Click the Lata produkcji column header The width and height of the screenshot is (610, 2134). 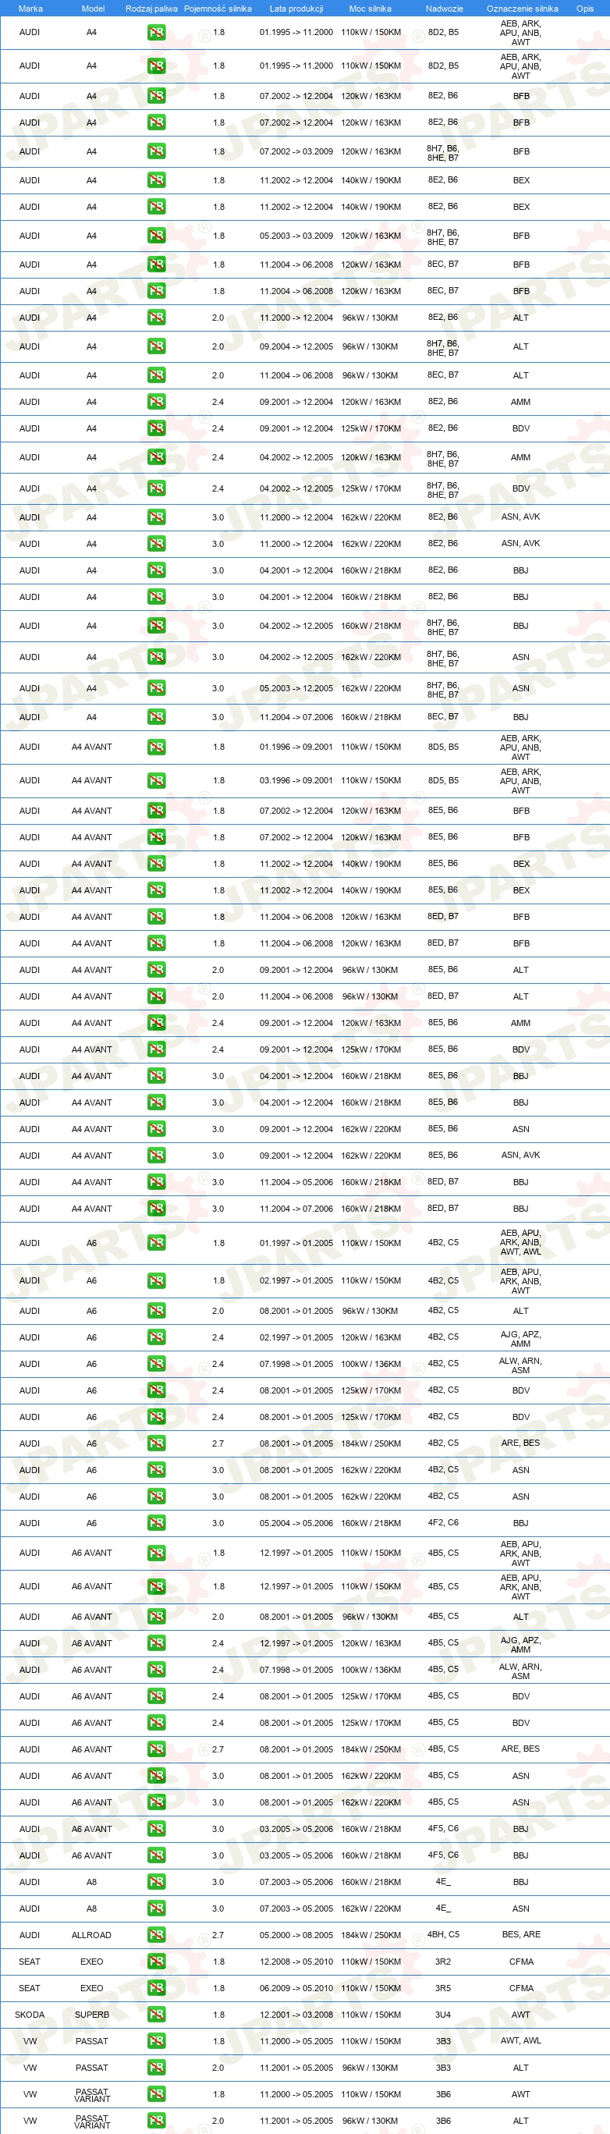(x=296, y=9)
